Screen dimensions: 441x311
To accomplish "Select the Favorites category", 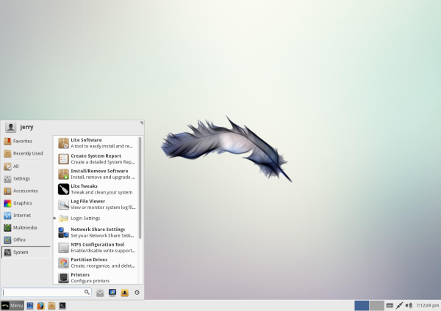I will [x=22, y=141].
